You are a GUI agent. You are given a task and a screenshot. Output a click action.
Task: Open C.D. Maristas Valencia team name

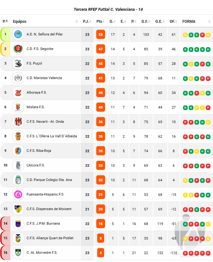click(44, 78)
